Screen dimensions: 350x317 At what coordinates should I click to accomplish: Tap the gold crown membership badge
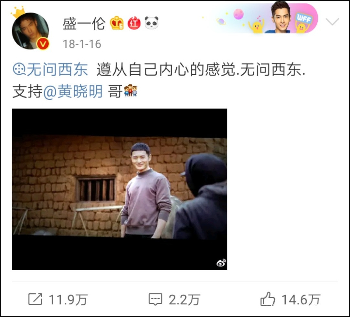click(117, 23)
